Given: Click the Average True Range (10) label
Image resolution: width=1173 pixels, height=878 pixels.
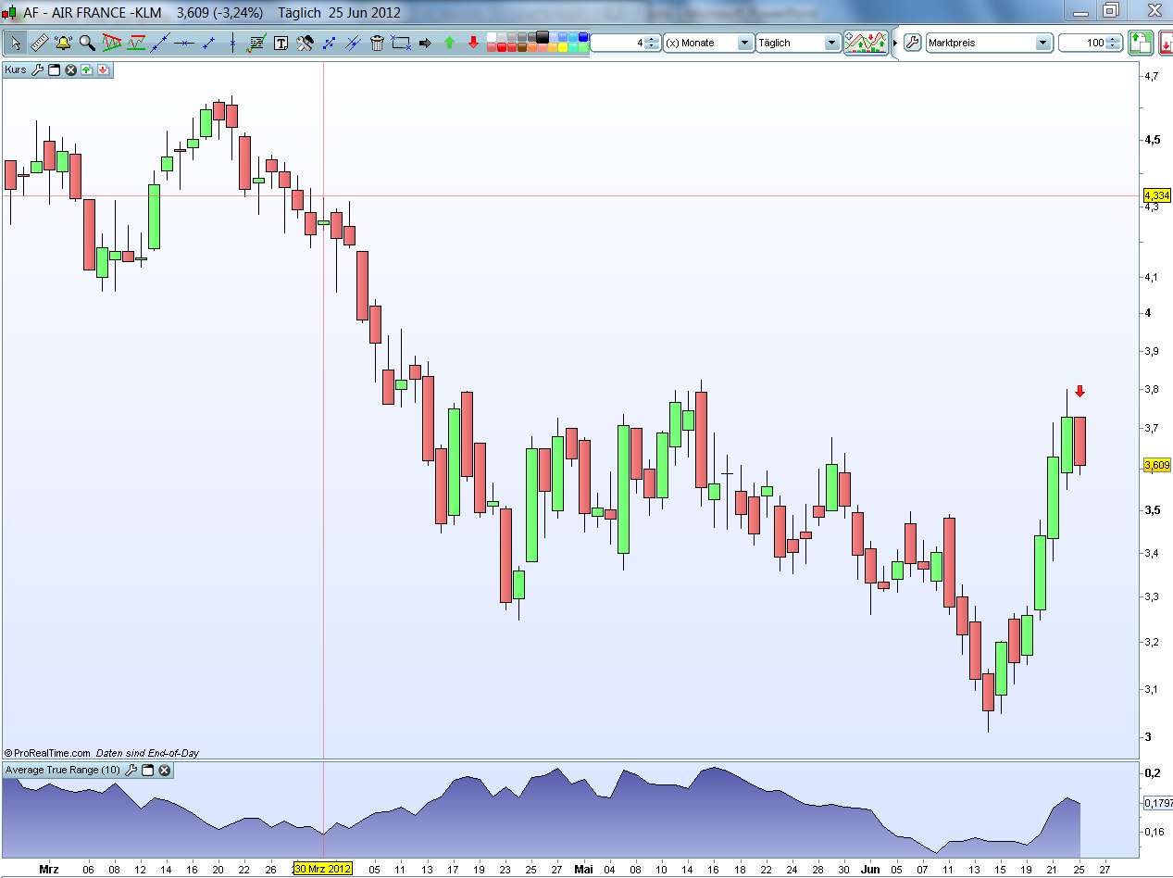Looking at the screenshot, I should coord(62,770).
